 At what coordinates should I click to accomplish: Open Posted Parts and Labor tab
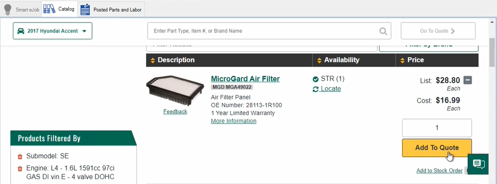tap(111, 10)
